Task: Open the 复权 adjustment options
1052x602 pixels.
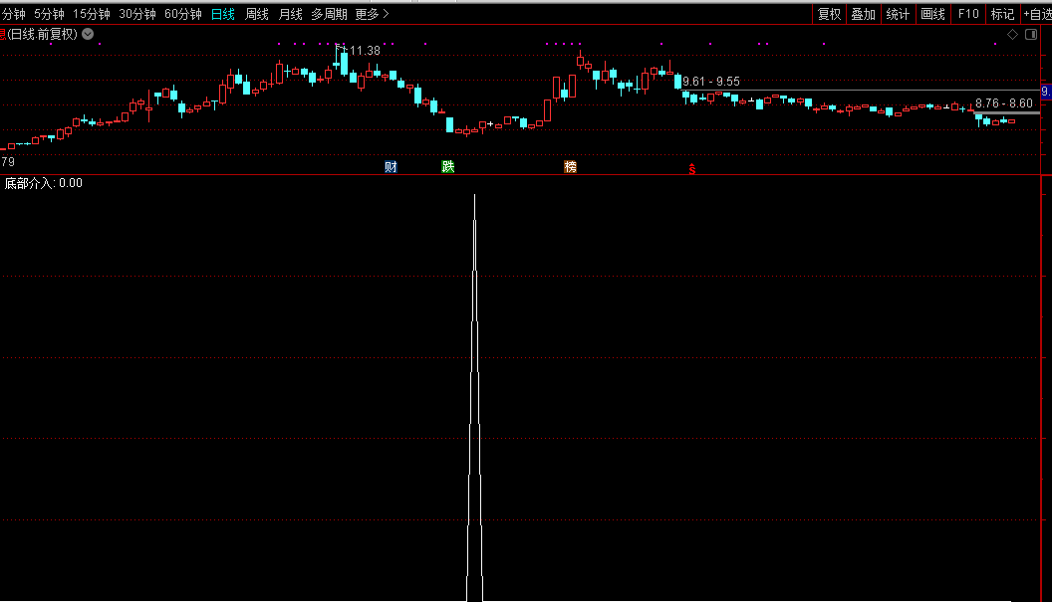Action: [829, 14]
